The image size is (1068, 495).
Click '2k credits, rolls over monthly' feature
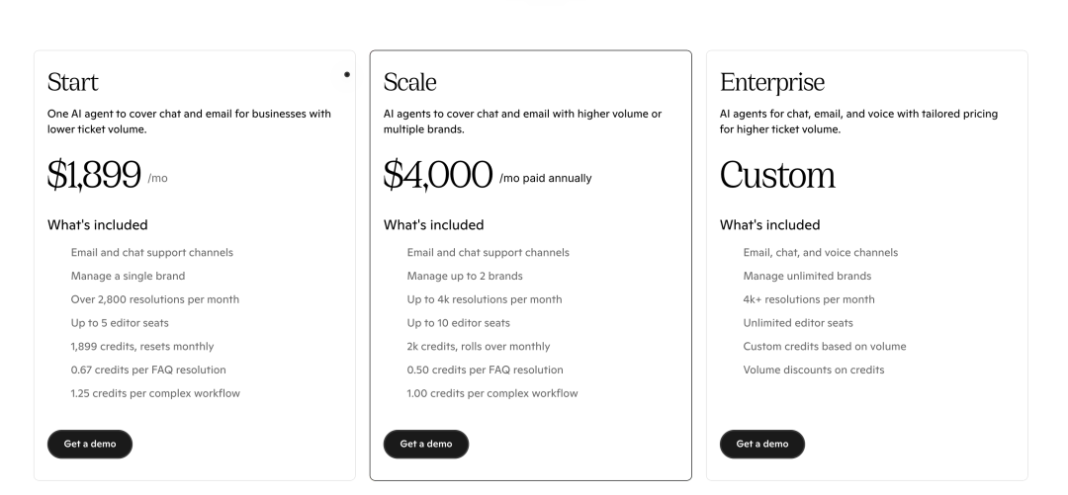tap(479, 347)
